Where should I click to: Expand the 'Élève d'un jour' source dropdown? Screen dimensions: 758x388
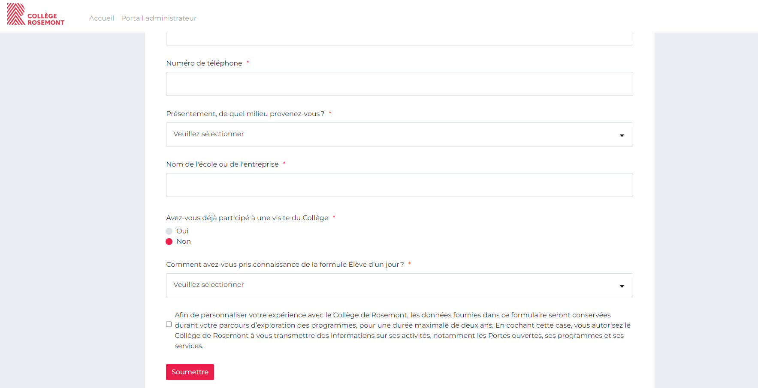399,285
